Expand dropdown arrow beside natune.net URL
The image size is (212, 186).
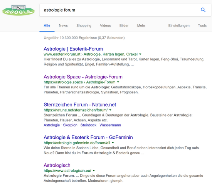(x=110, y=110)
